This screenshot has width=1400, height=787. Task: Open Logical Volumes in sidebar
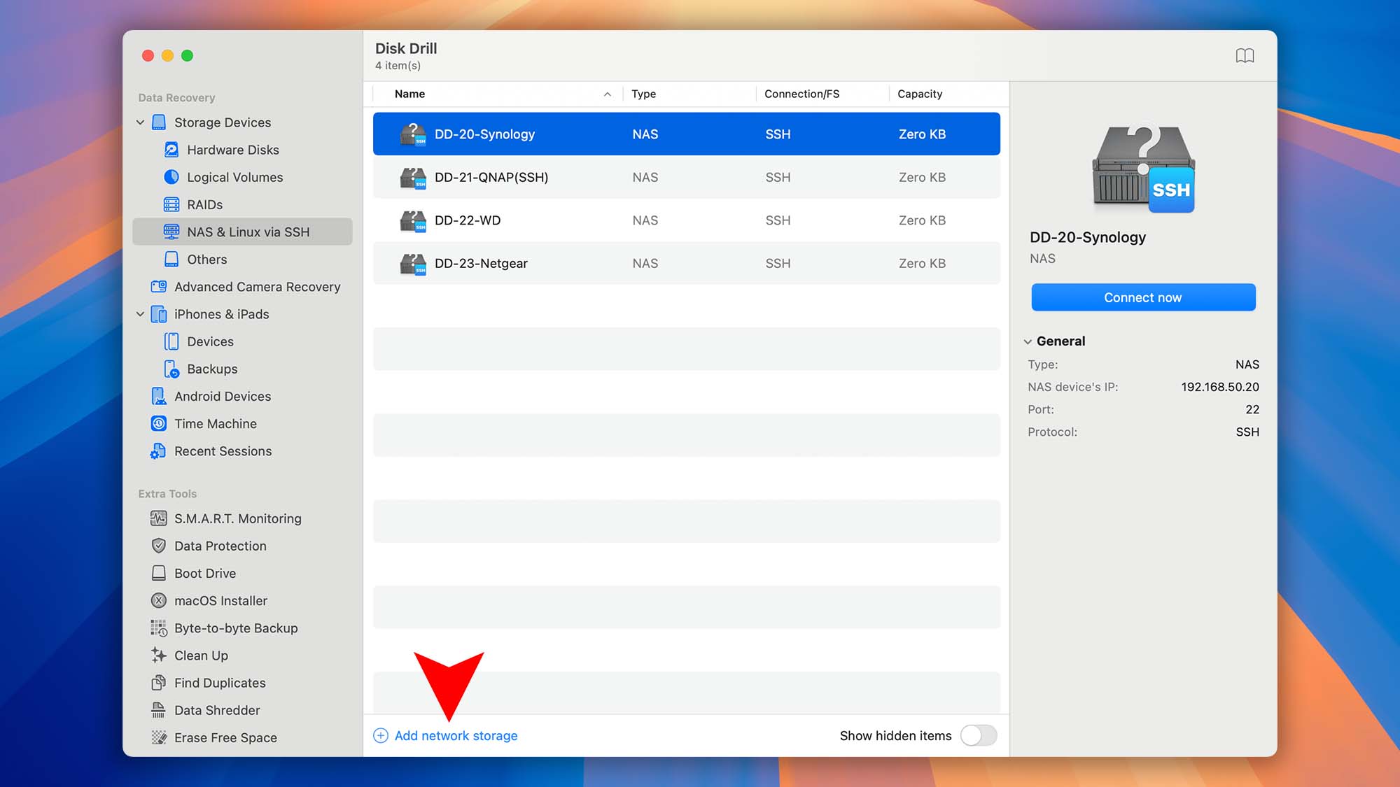(234, 177)
